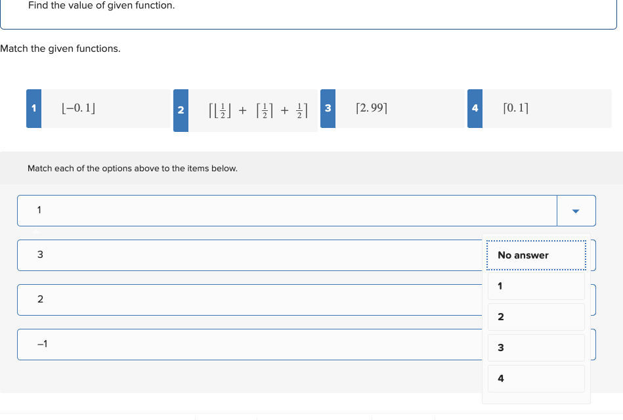
Task: Click the match instructions text line
Action: coord(132,169)
